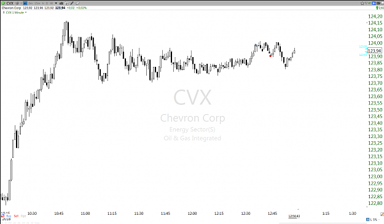Select the 1-minute time frame button
384x224 pixels.
pyautogui.click(x=25, y=3)
